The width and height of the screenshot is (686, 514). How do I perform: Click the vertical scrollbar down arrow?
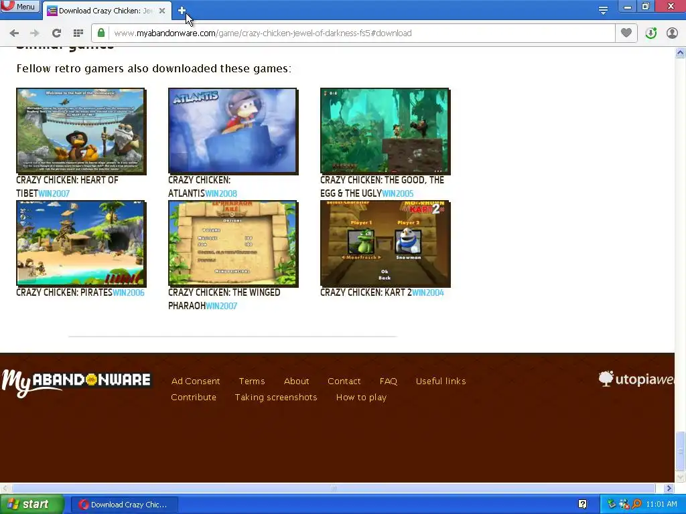[680, 477]
